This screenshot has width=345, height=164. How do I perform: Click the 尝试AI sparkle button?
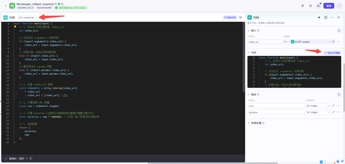point(11,158)
